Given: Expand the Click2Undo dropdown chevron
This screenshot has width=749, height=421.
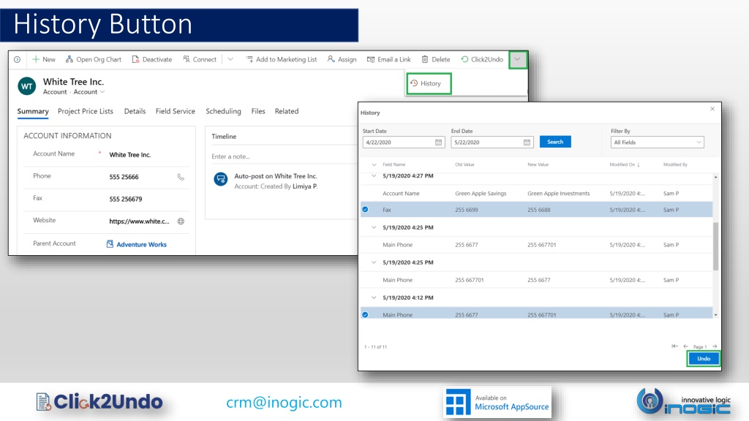Looking at the screenshot, I should (x=517, y=60).
